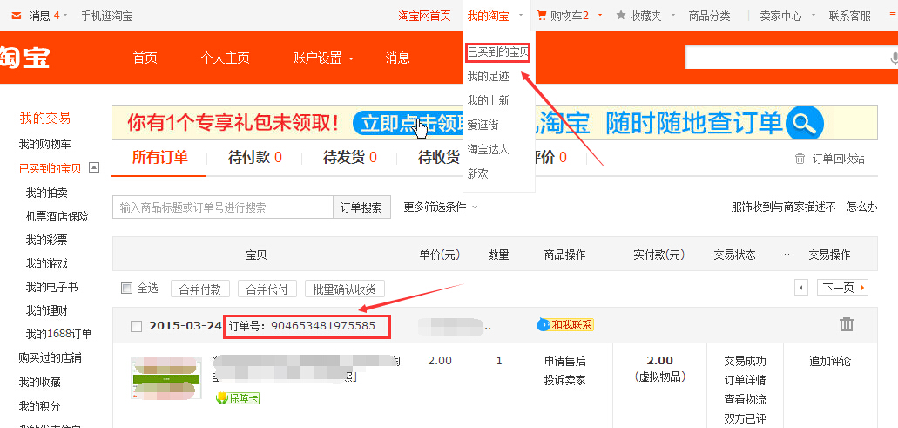The width and height of the screenshot is (898, 428).
Task: Open the 淘宝网首页 link
Action: 424,16
